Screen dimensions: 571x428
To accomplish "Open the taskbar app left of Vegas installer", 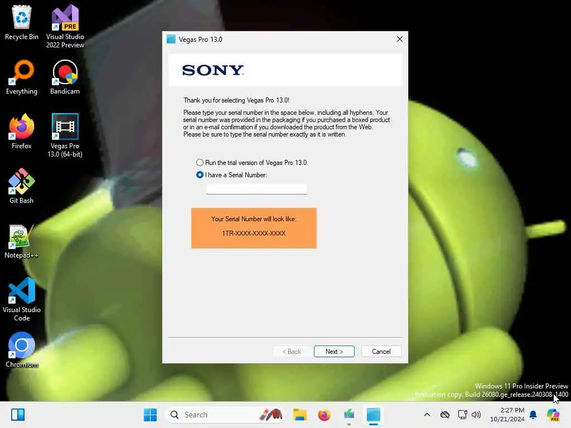I will [349, 415].
